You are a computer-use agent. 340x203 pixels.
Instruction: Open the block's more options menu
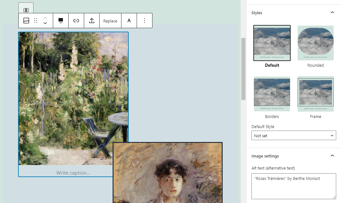click(x=145, y=21)
